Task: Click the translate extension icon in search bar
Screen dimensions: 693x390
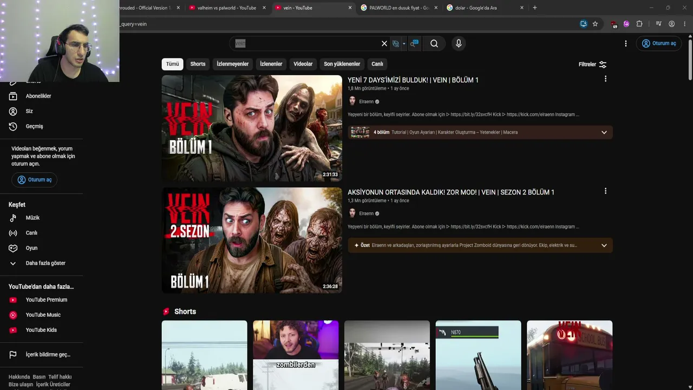Action: [x=396, y=43]
